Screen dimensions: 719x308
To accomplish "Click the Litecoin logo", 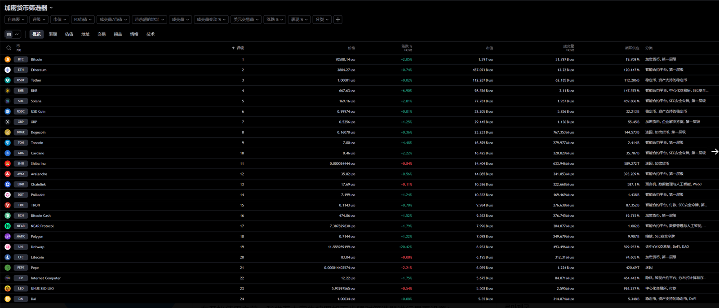I will coord(8,257).
